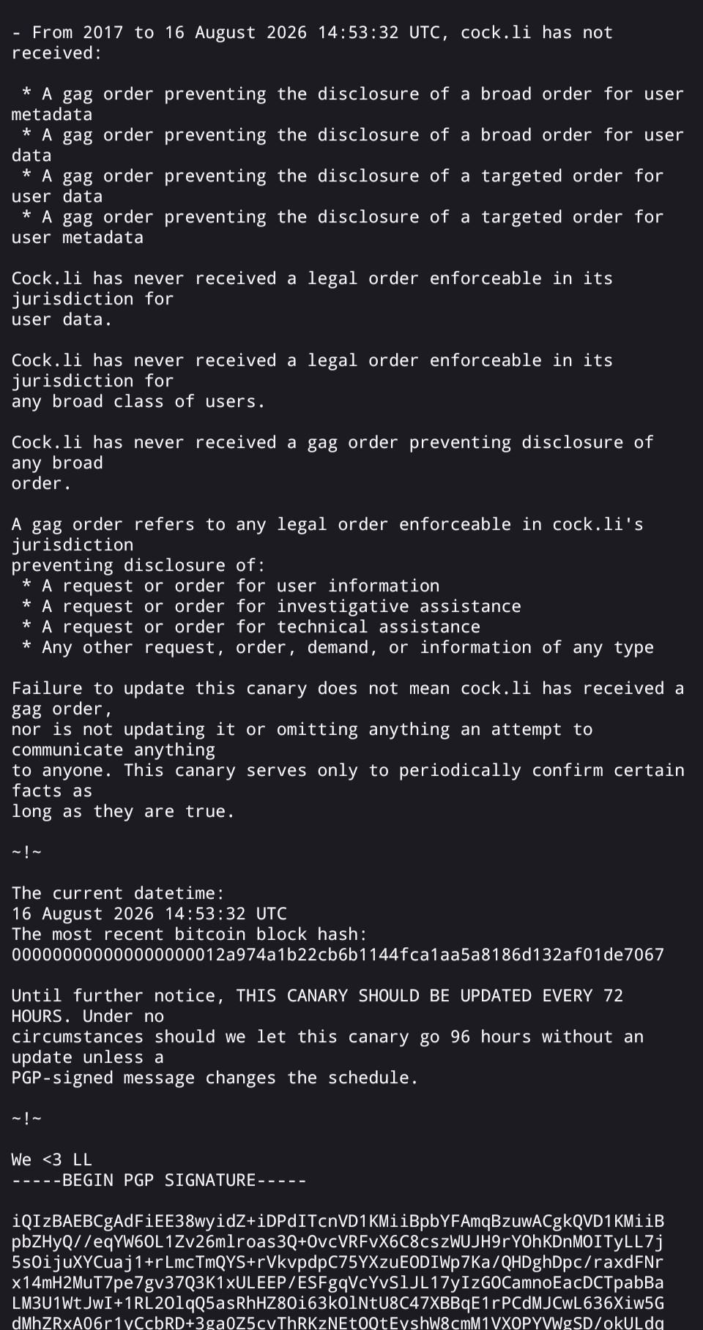This screenshot has height=1330, width=703.
Task: Click the bitcoin block hash string
Action: point(338,954)
